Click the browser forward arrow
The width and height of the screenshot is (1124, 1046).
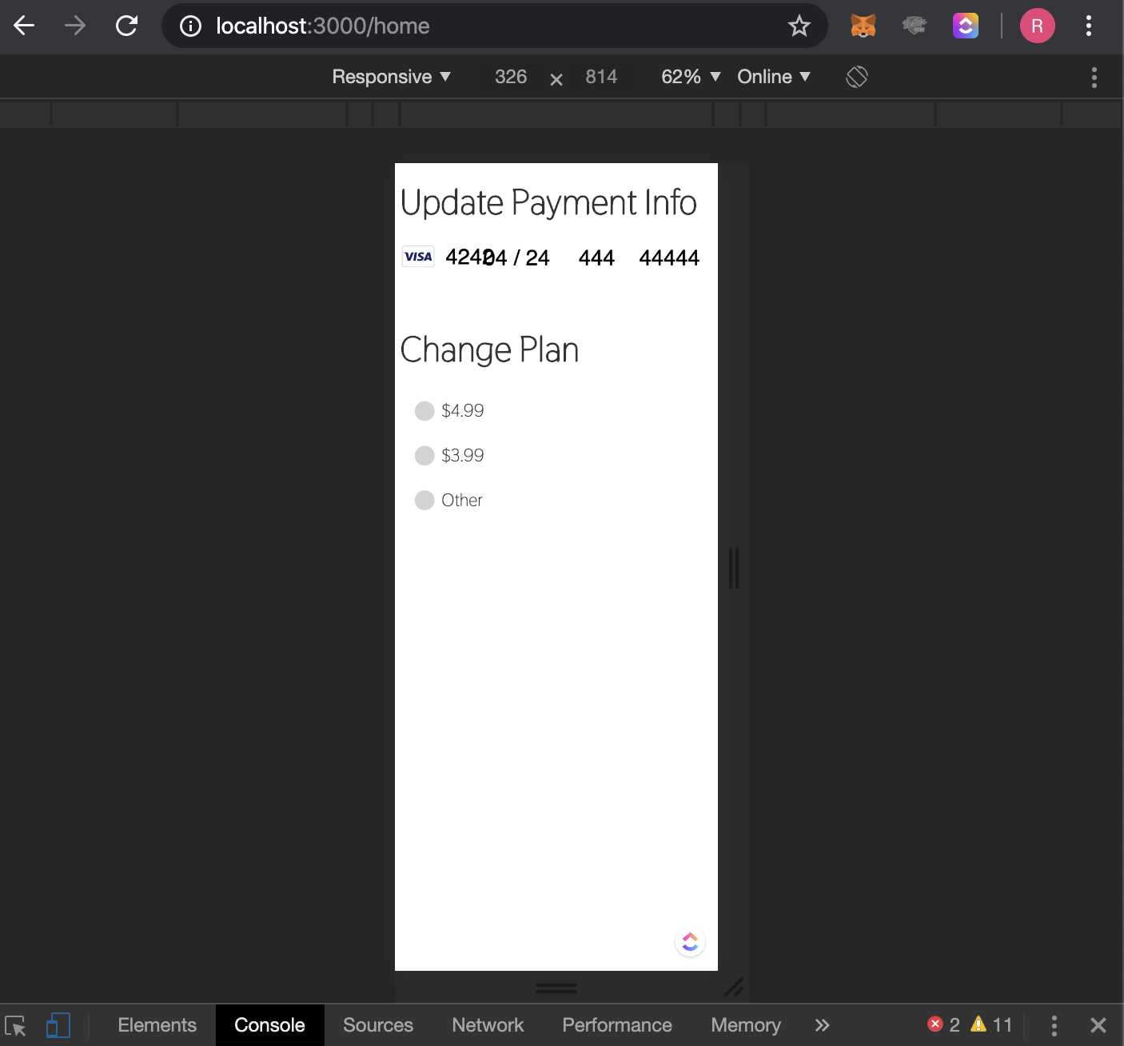[x=75, y=26]
